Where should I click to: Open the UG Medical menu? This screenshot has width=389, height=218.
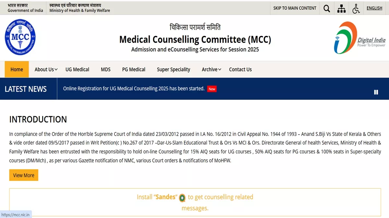(77, 69)
